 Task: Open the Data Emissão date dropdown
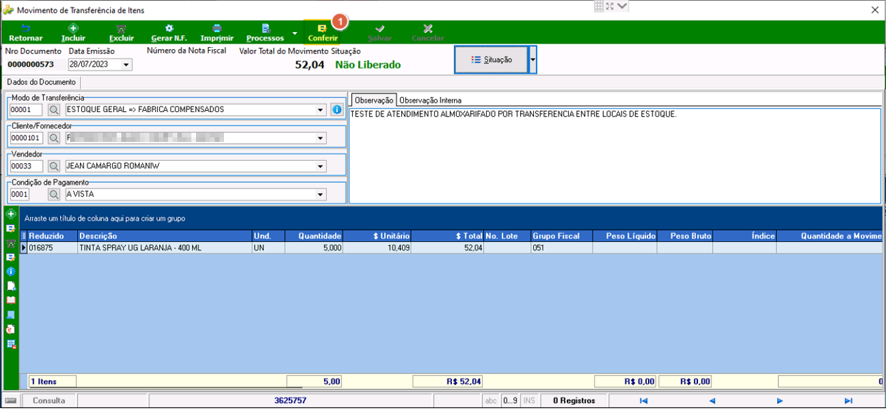pyautogui.click(x=127, y=65)
